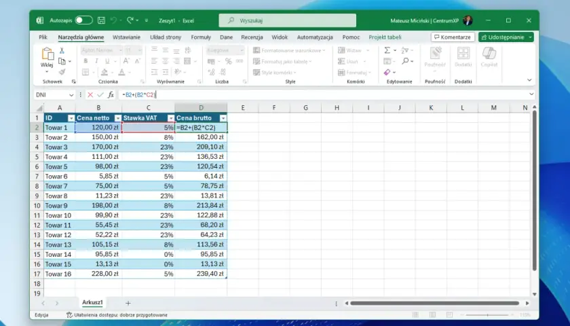Expand the Name Box dropdown arrow
The height and width of the screenshot is (326, 570).
click(x=71, y=95)
